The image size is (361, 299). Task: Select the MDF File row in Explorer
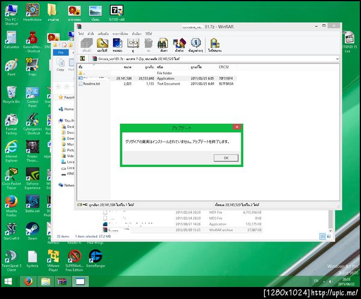(182, 213)
